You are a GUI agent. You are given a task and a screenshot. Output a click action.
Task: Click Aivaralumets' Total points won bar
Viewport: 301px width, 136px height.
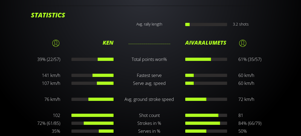206,59
